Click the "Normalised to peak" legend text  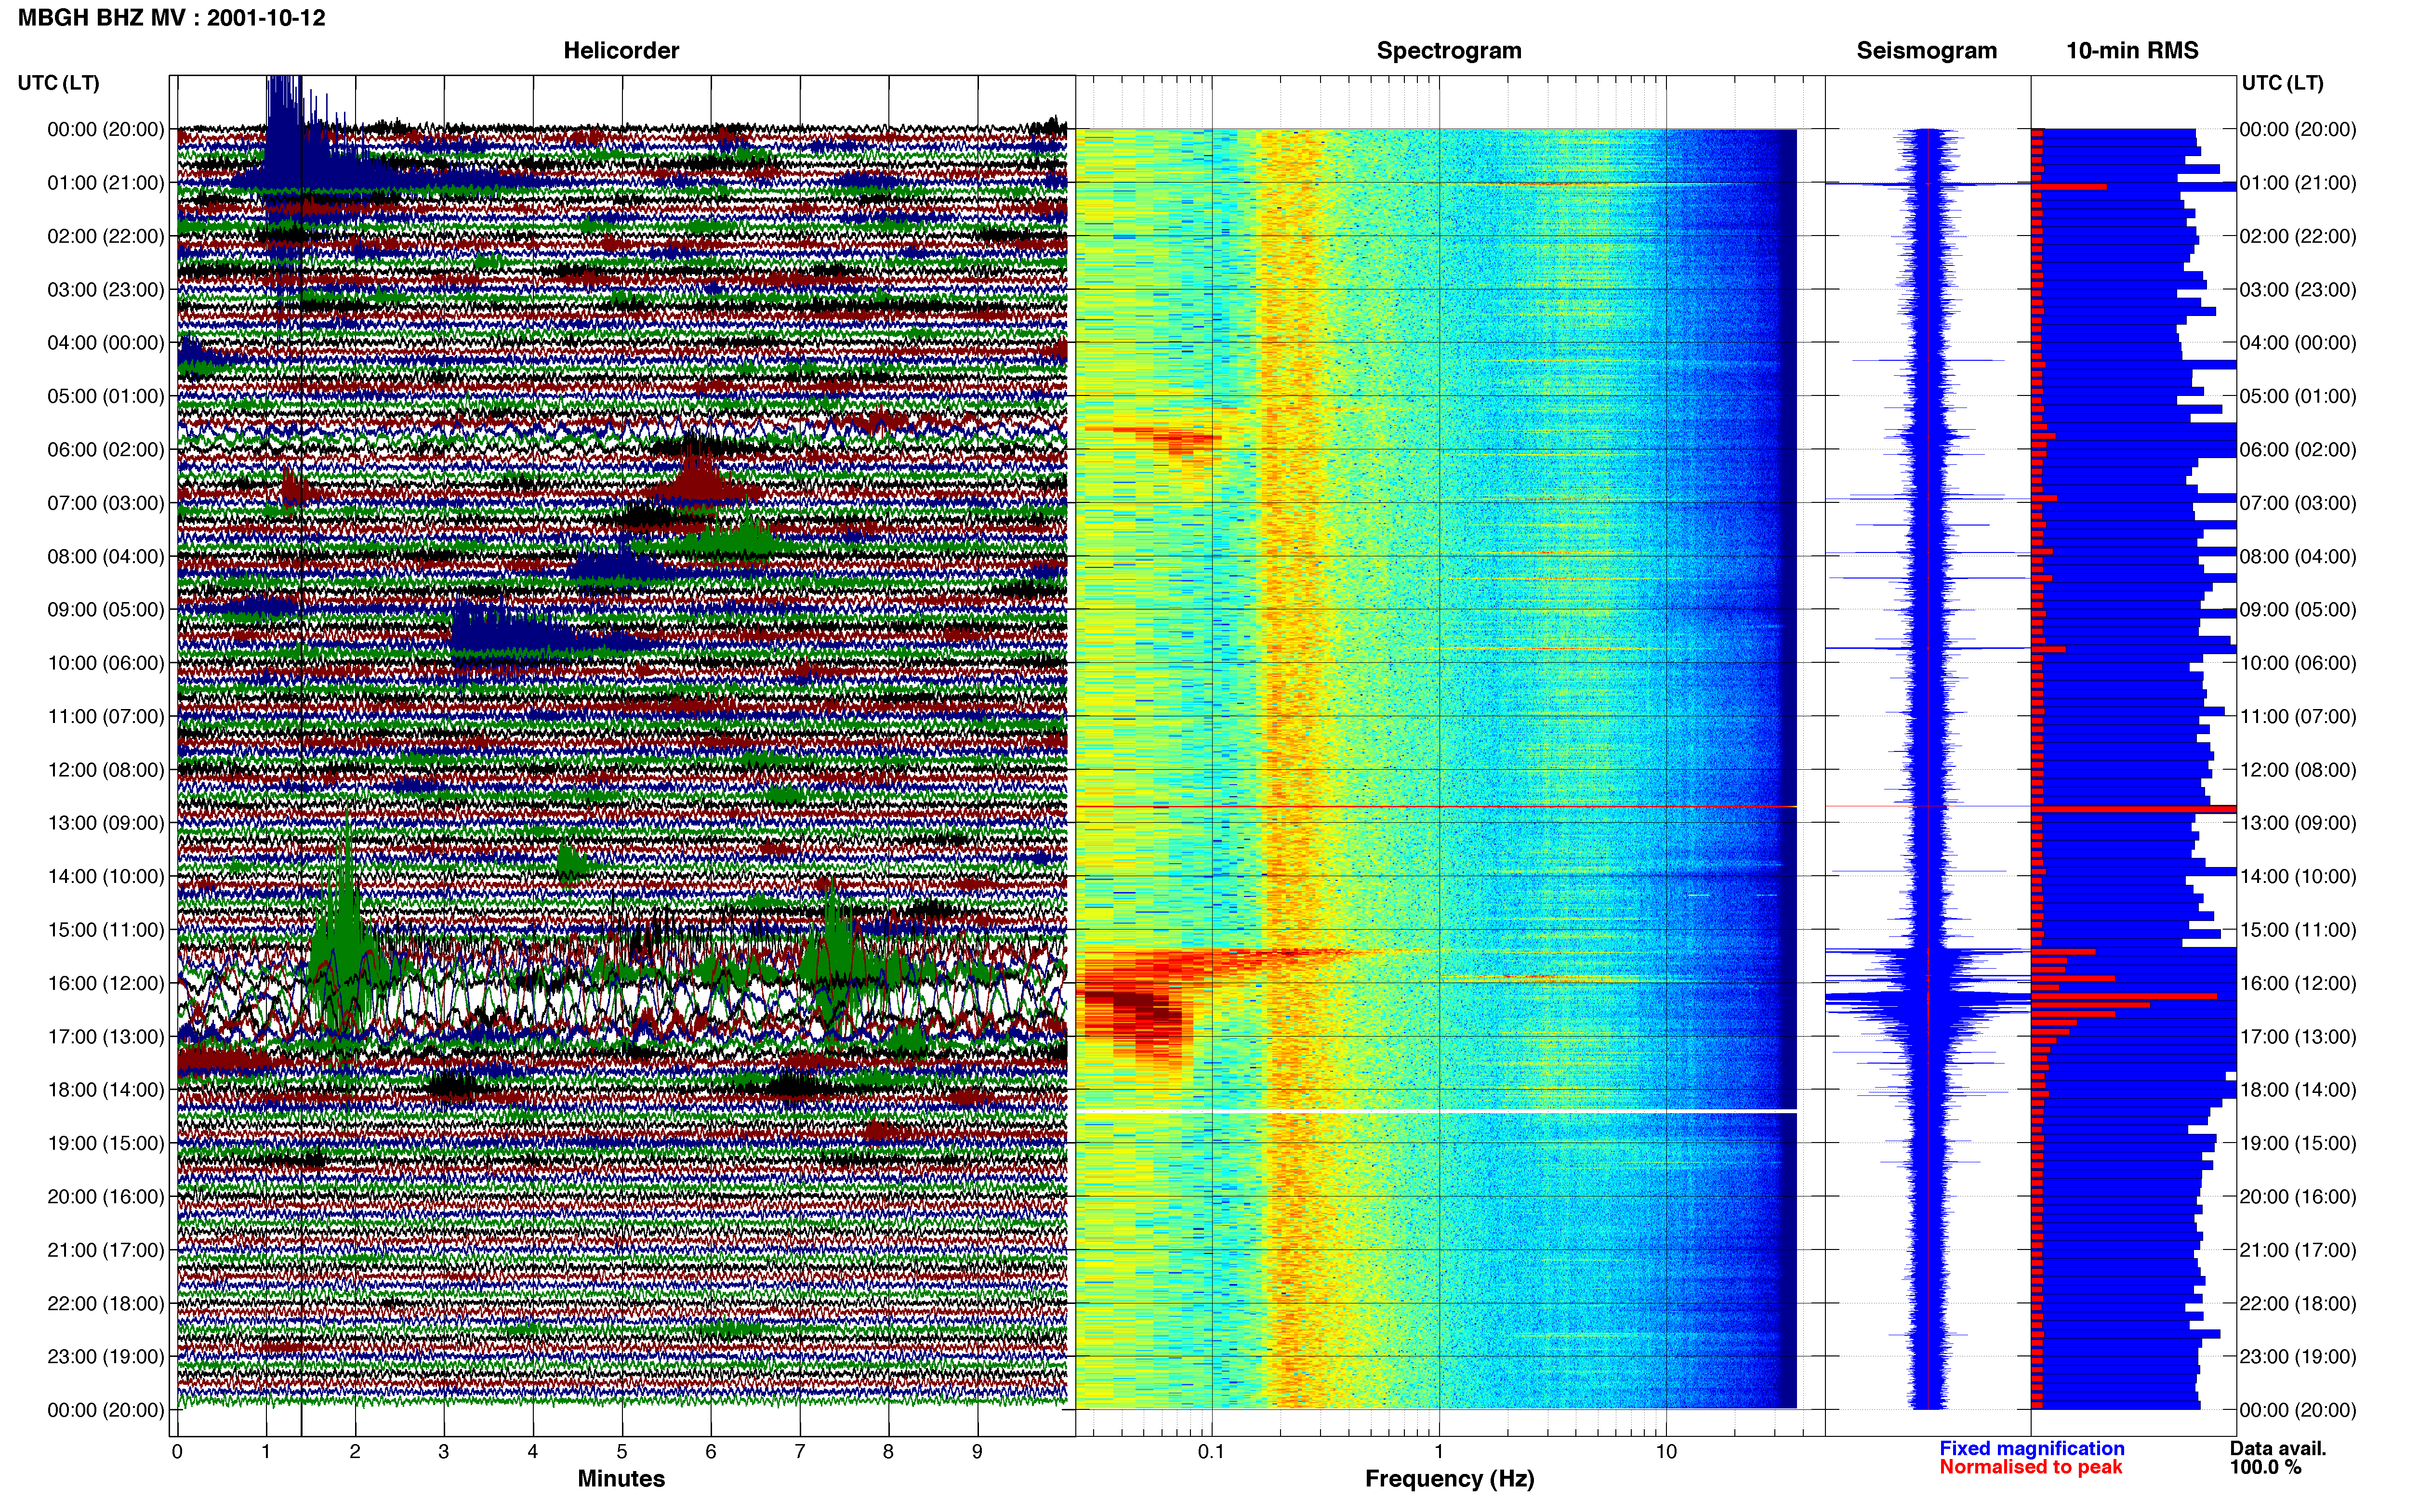point(2030,1467)
